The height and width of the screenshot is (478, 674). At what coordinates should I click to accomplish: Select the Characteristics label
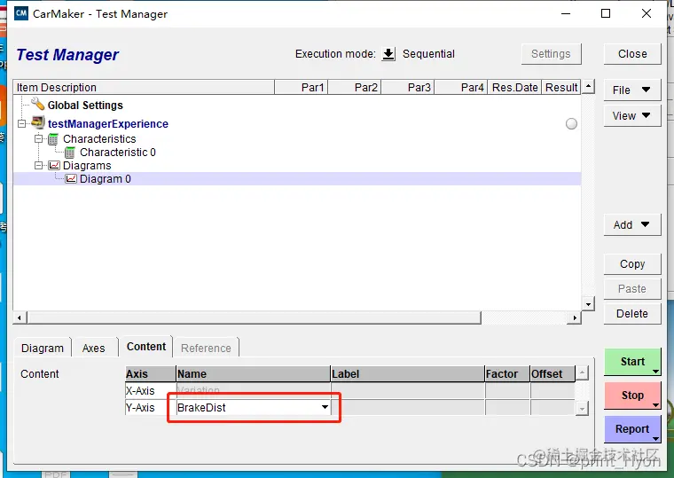(99, 139)
